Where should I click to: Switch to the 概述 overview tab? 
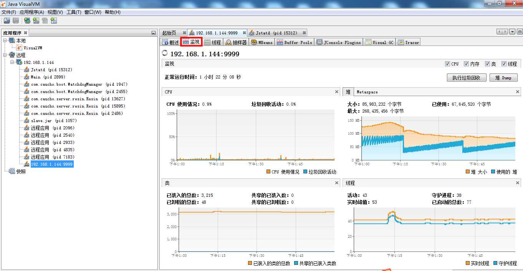click(x=170, y=42)
